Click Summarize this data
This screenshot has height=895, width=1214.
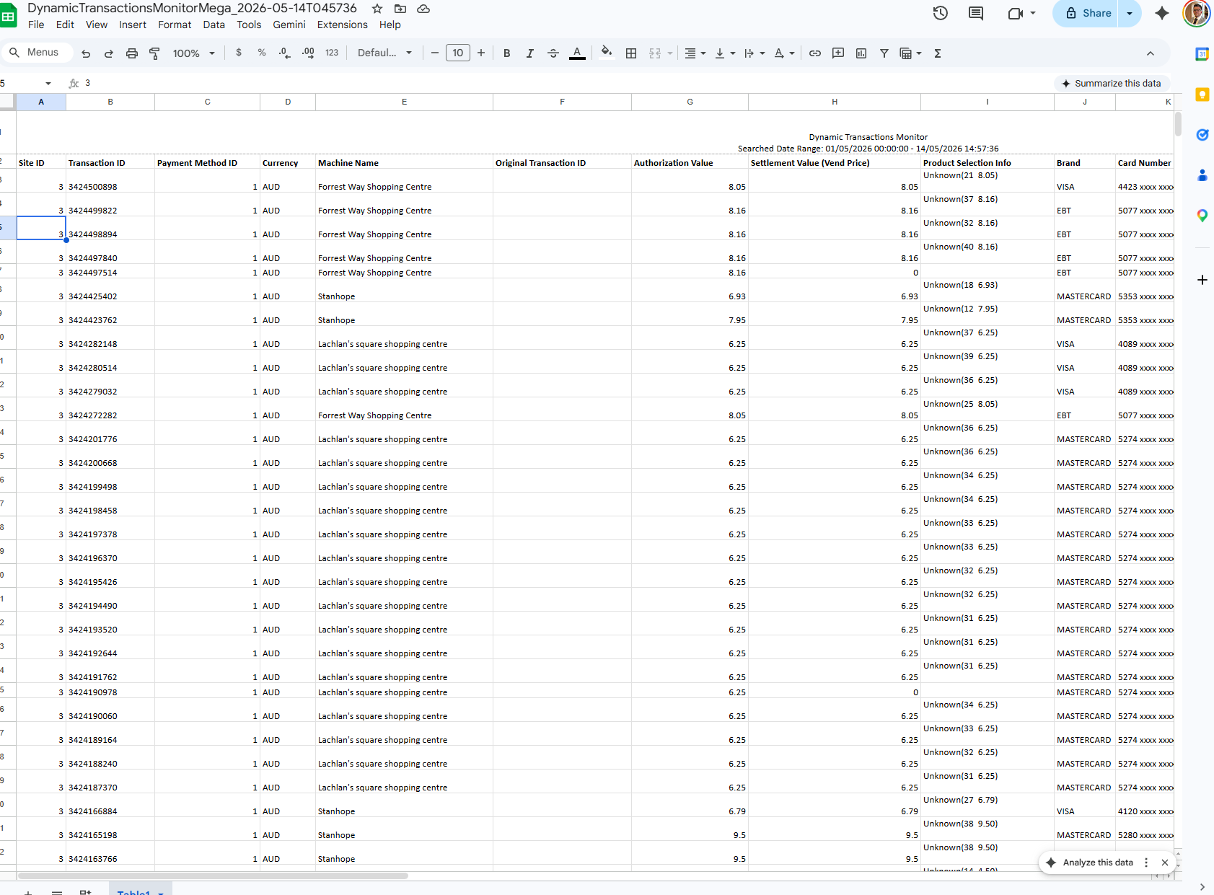point(1112,84)
